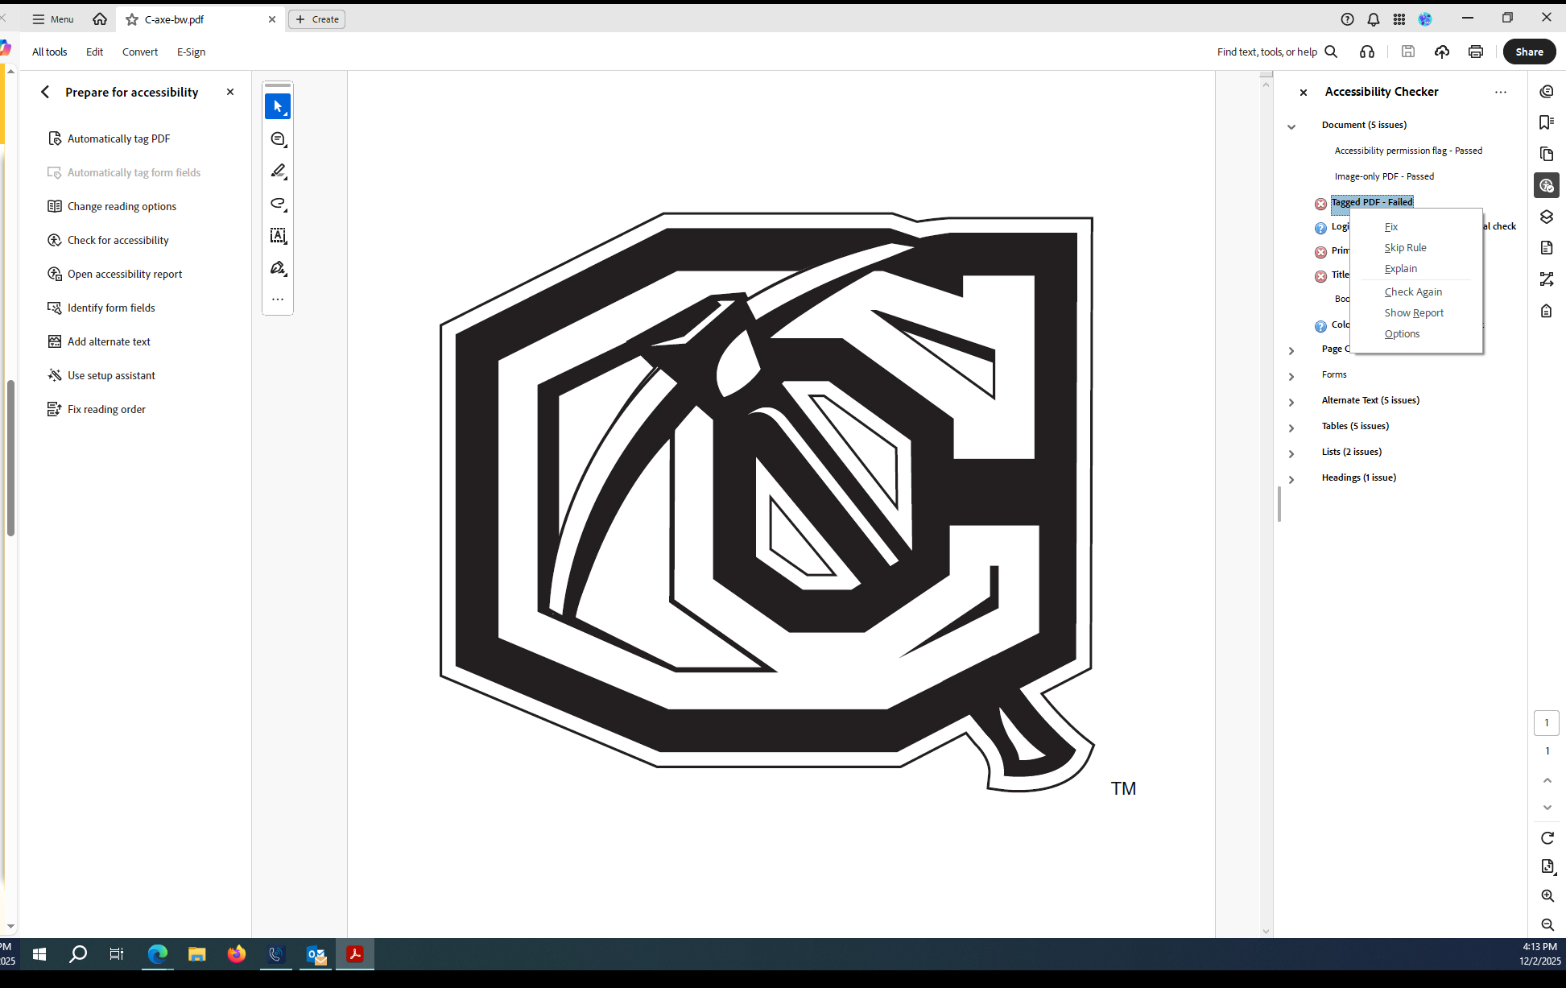Star the C-axe-bw.pdf tab

coord(132,19)
